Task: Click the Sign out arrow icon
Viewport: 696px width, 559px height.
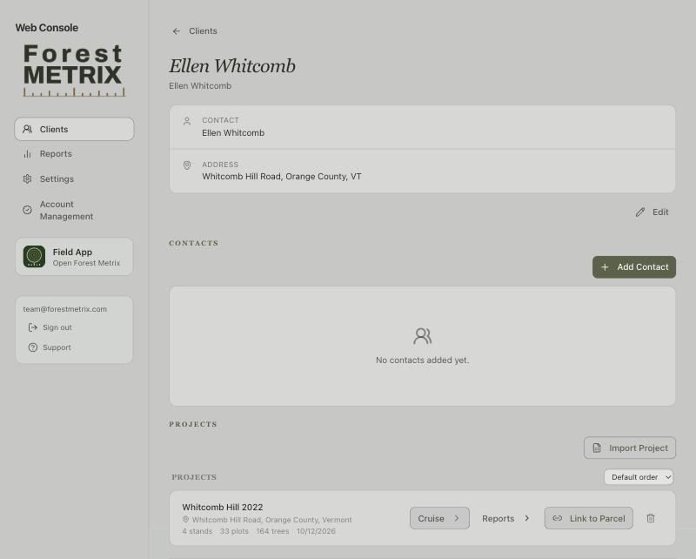Action: tap(33, 327)
